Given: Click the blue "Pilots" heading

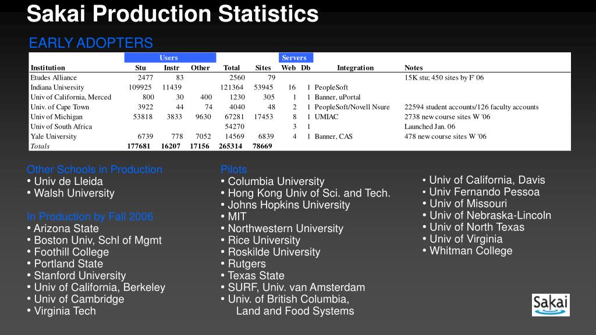Looking at the screenshot, I should click(234, 169).
